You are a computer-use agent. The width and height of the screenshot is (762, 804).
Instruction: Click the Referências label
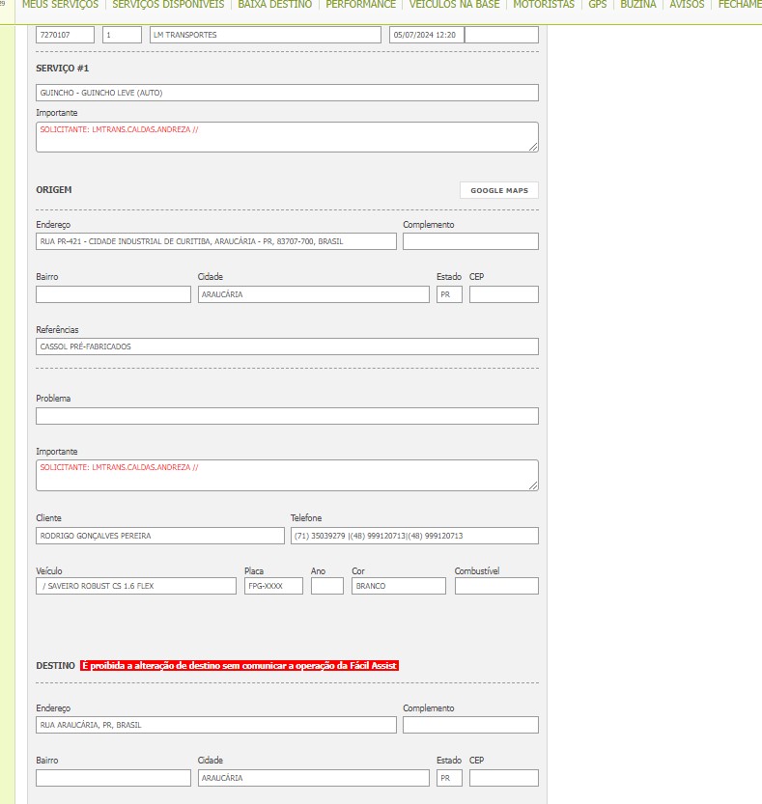tap(58, 330)
